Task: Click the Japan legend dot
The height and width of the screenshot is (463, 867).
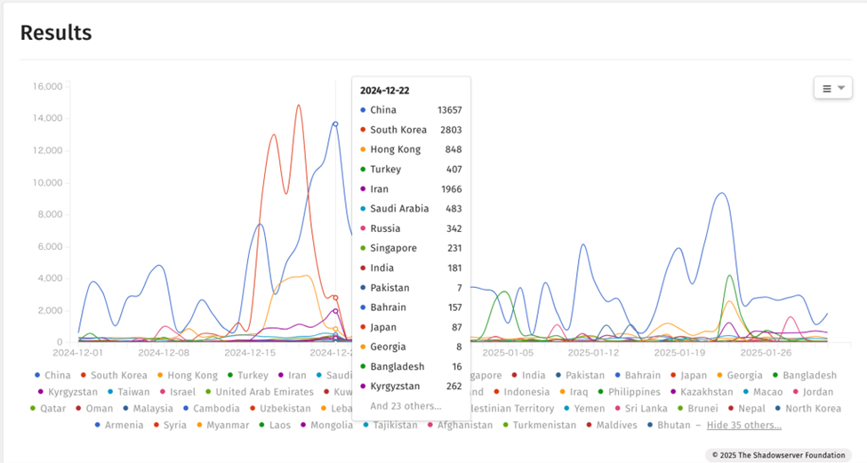Action: click(x=674, y=376)
